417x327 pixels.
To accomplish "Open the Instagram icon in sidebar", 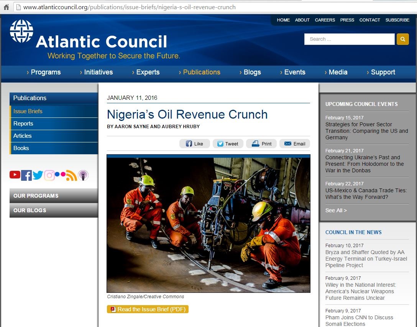I will [49, 175].
